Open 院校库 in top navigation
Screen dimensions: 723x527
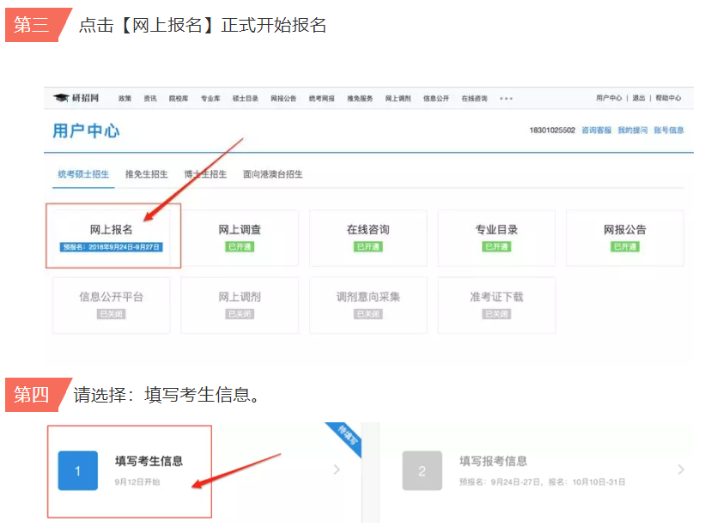tap(179, 99)
